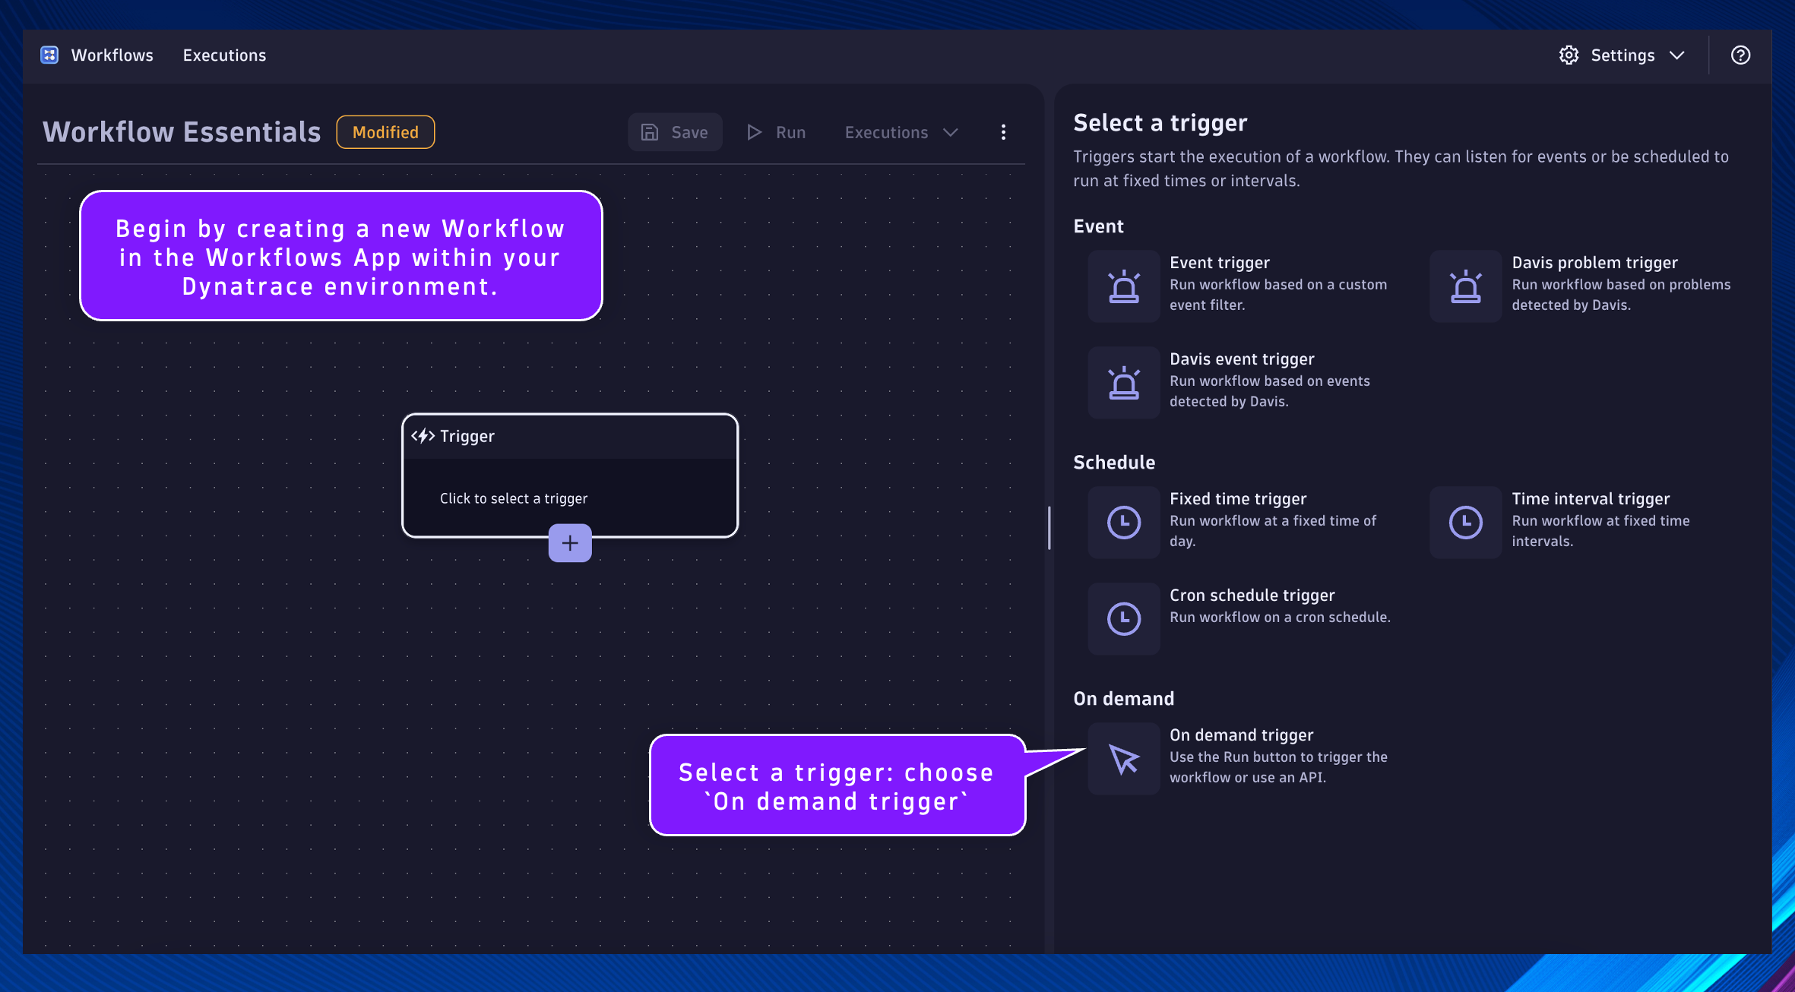Open the Executions tab in top bar
The image size is (1795, 992).
224,55
